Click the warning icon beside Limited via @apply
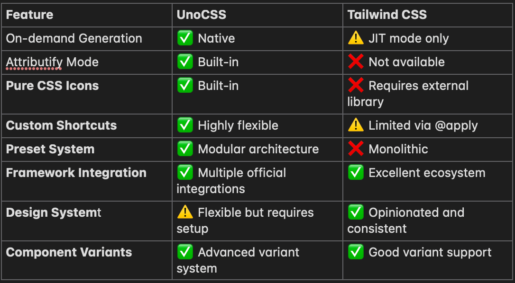Image resolution: width=515 pixels, height=283 pixels. click(x=356, y=125)
